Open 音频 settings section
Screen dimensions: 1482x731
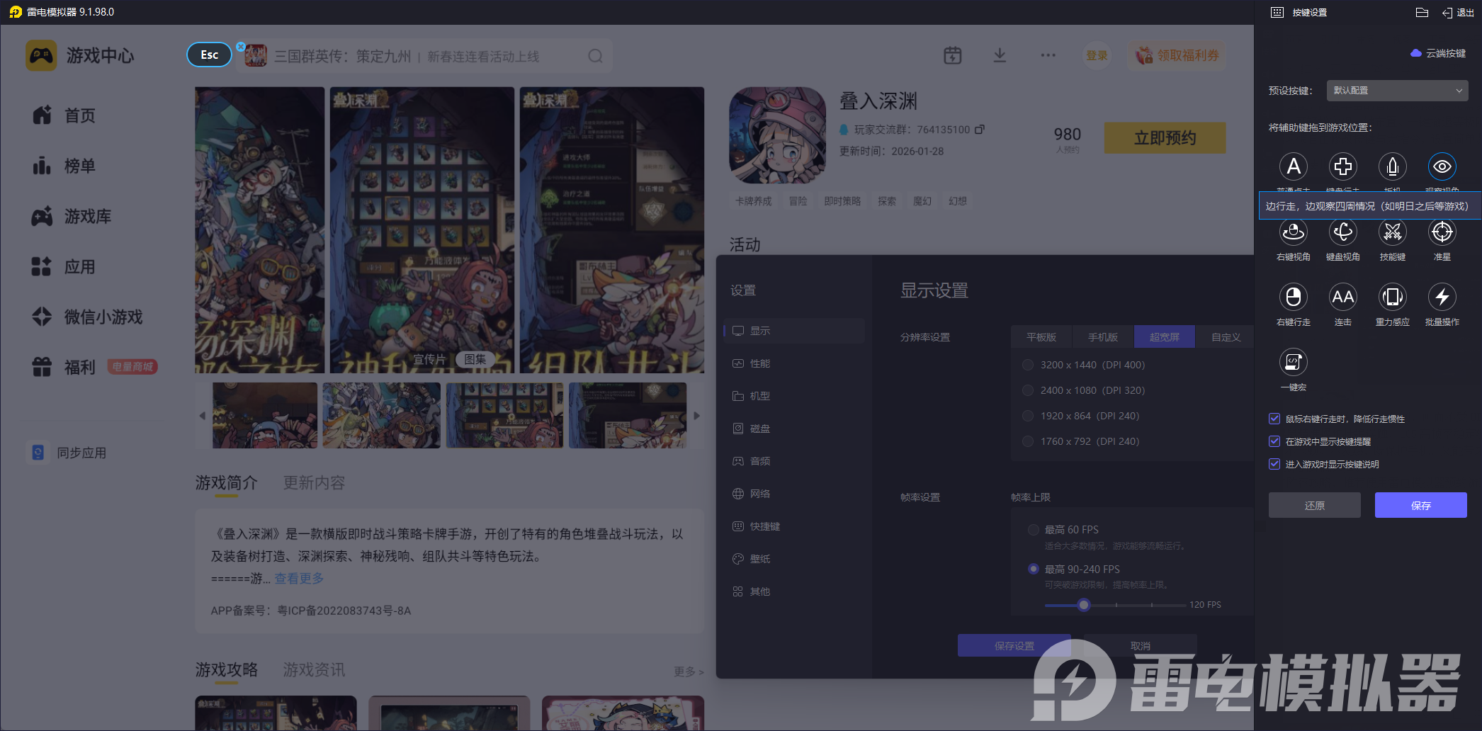tap(794, 461)
